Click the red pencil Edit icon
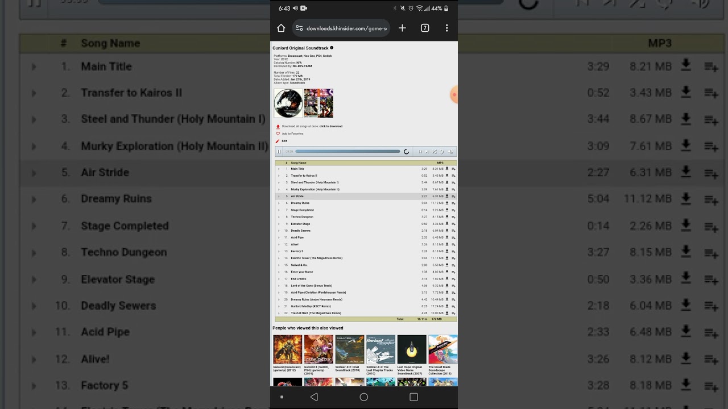Screen dimensions: 728x409 pyautogui.click(x=278, y=141)
